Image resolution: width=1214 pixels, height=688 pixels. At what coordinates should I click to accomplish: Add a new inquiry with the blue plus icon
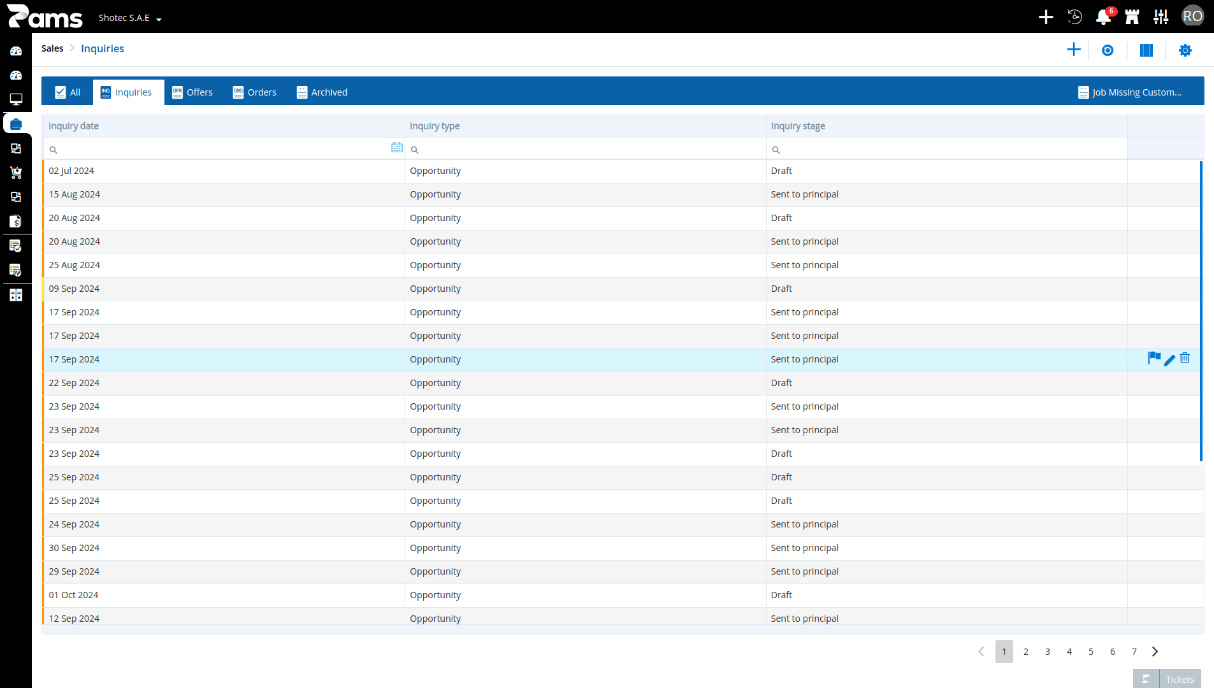(1074, 50)
